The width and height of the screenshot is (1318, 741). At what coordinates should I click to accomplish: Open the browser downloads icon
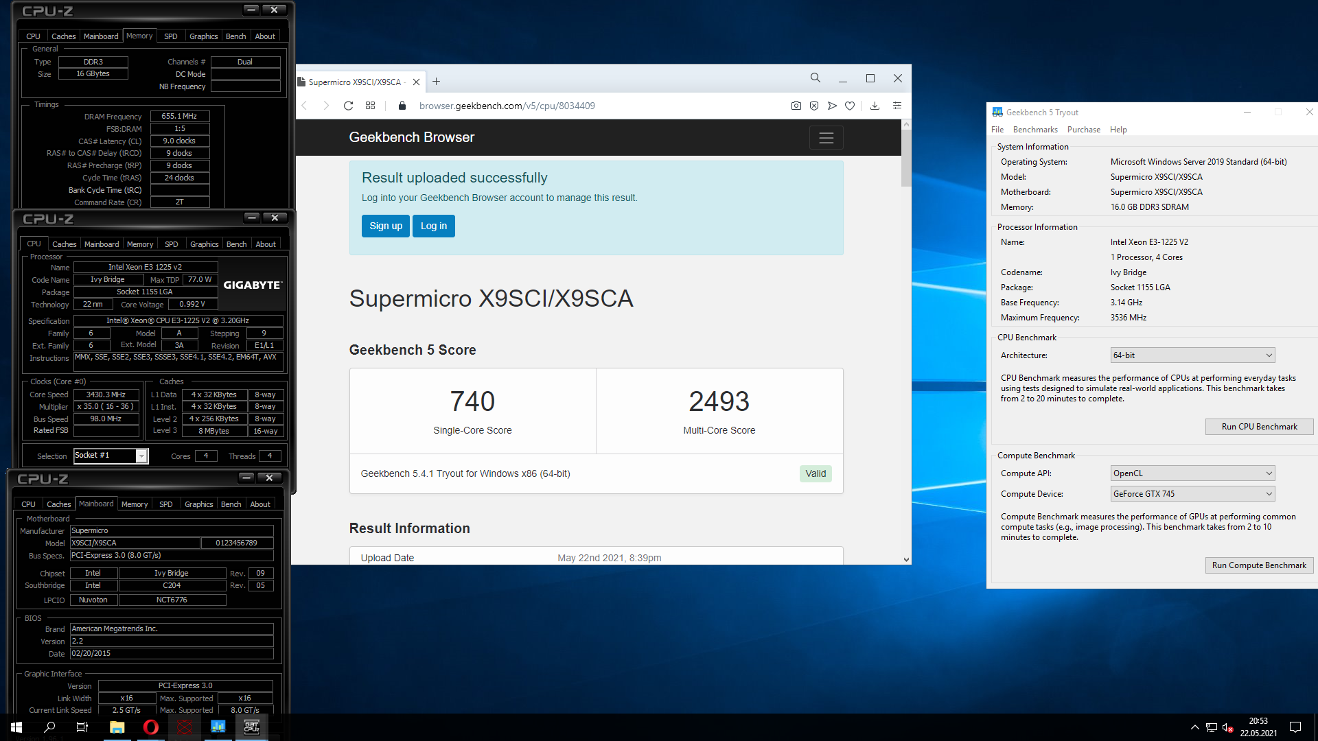875,106
